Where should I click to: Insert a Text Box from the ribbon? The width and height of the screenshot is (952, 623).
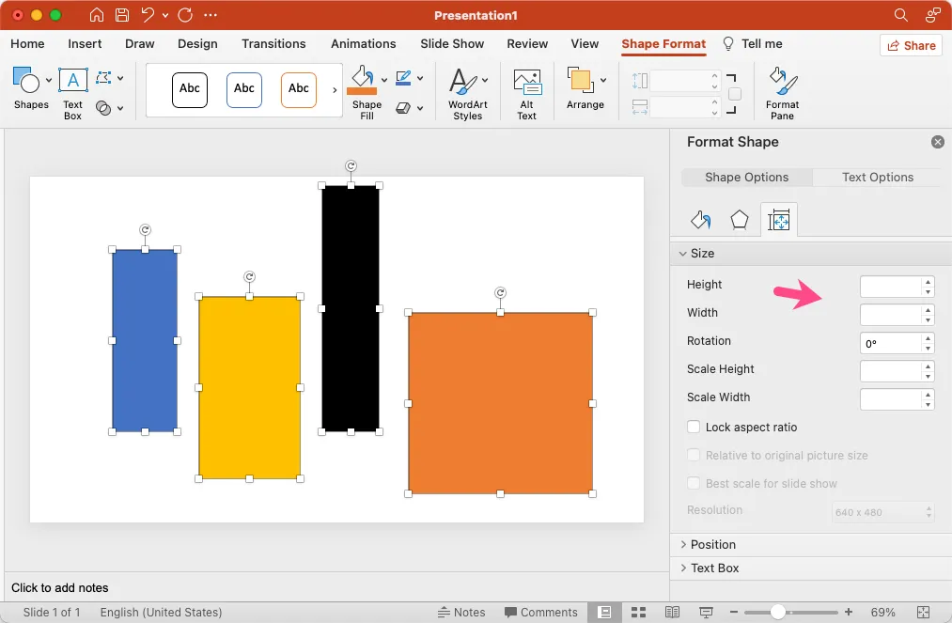coord(72,91)
